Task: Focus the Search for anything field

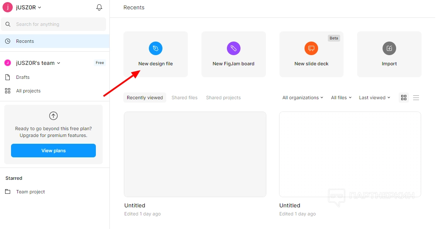Action: pos(53,24)
